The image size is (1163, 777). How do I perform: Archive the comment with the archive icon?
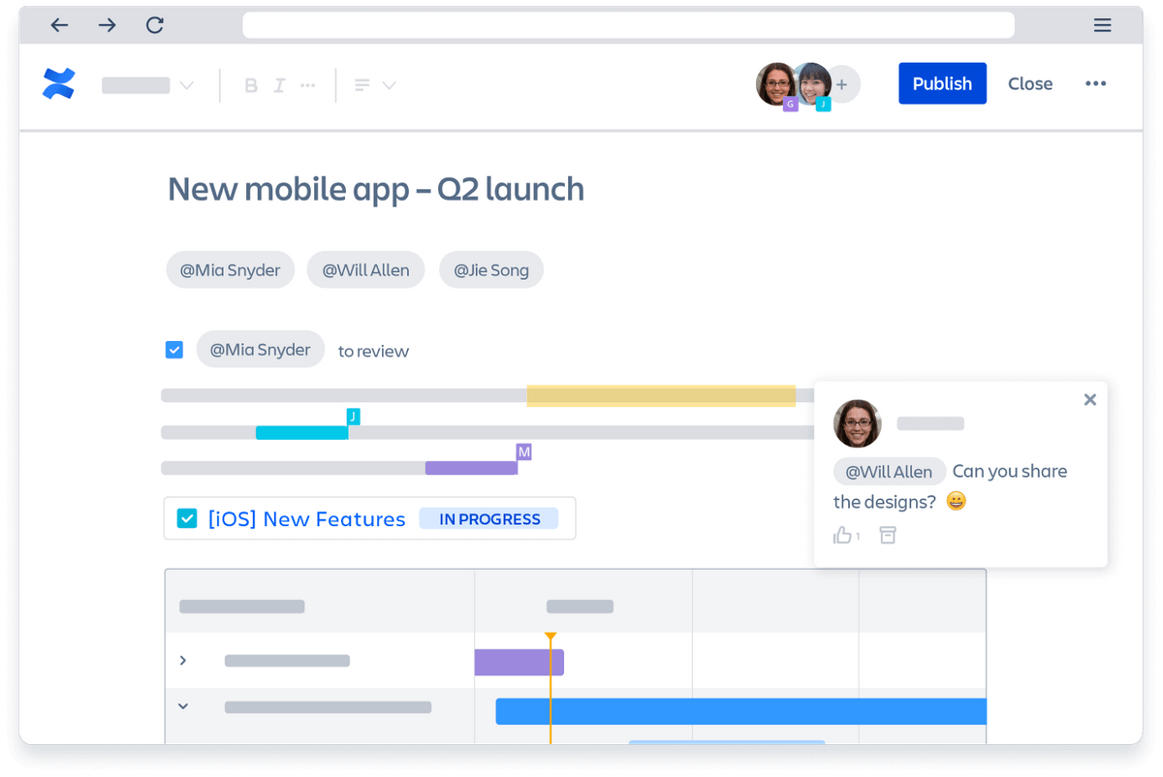click(x=888, y=535)
